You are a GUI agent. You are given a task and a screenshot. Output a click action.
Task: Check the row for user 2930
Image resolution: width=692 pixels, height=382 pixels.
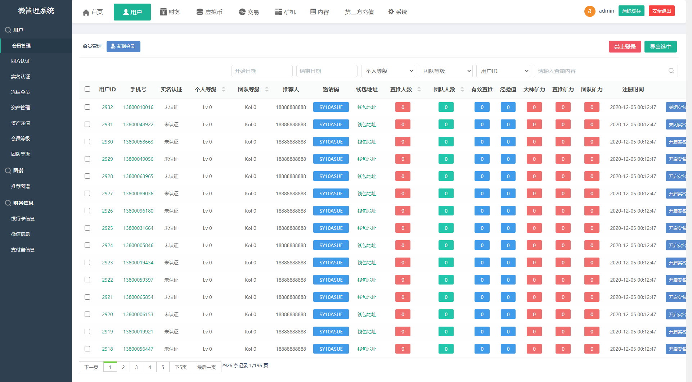[87, 141]
